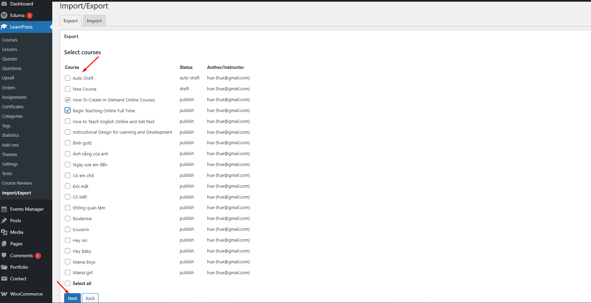The width and height of the screenshot is (591, 303).
Task: Check How to Teach English Online checkbox
Action: pyautogui.click(x=68, y=121)
